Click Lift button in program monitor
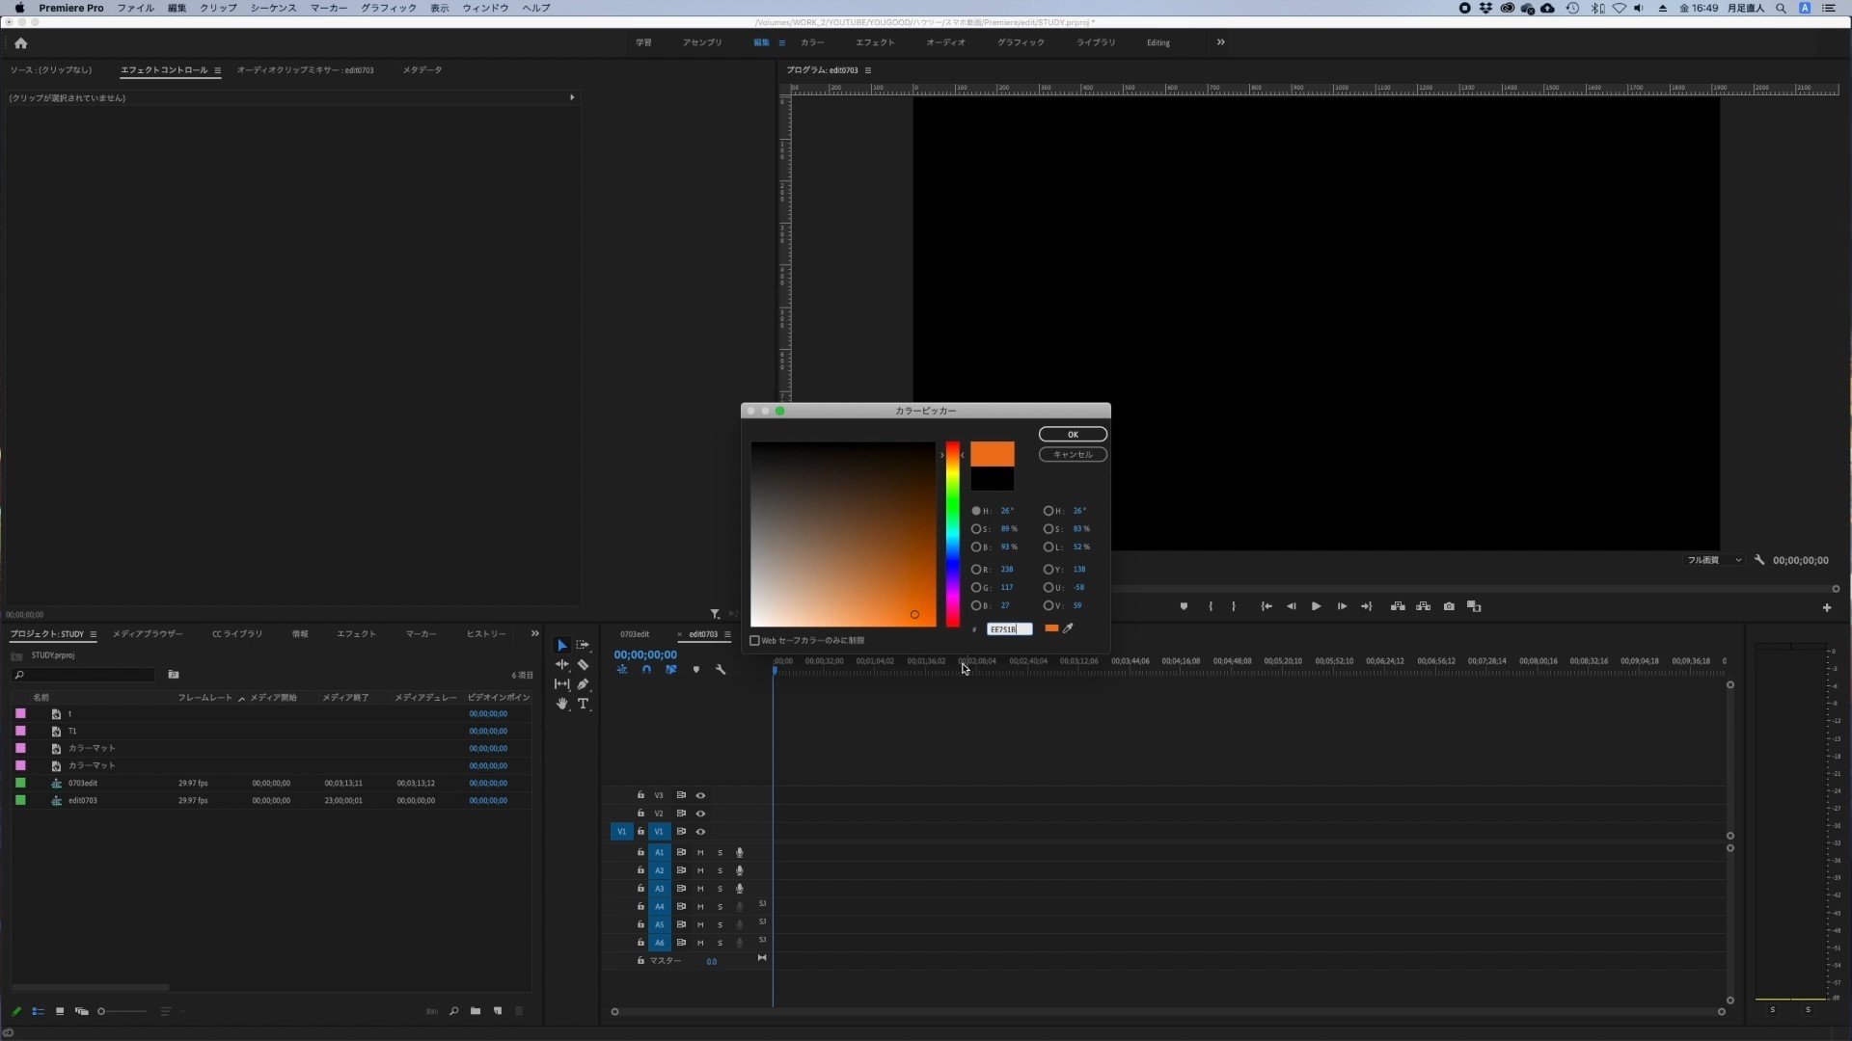The height and width of the screenshot is (1041, 1852). tap(1398, 607)
